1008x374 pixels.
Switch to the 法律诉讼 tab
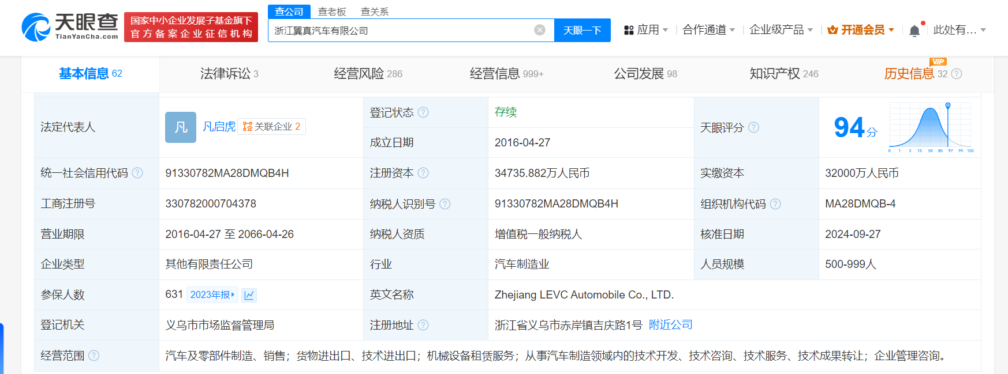pyautogui.click(x=229, y=74)
